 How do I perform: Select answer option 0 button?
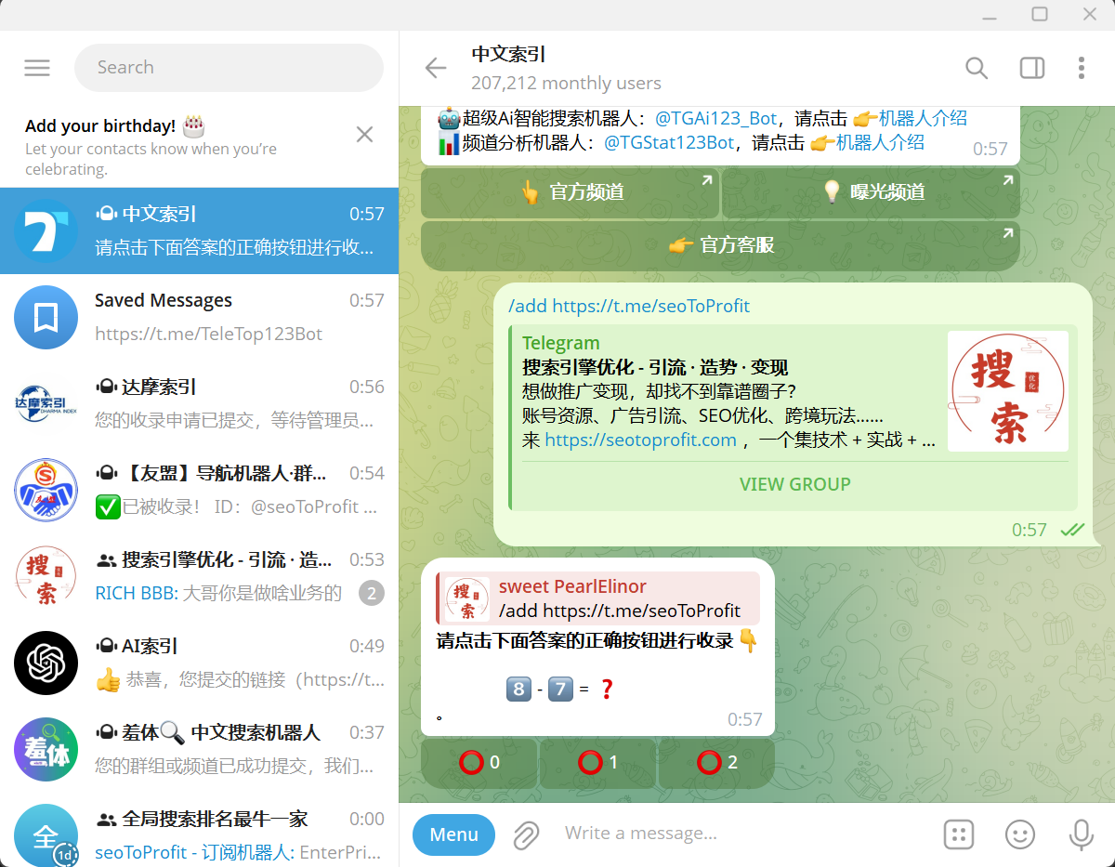point(479,763)
